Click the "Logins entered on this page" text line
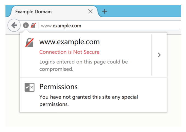This screenshot has height=132, width=186. tap(83, 62)
